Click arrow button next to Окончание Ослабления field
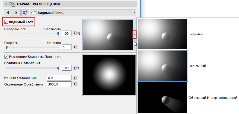Image resolution: width=239 pixels, height=114 pixels. pyautogui.click(x=74, y=84)
